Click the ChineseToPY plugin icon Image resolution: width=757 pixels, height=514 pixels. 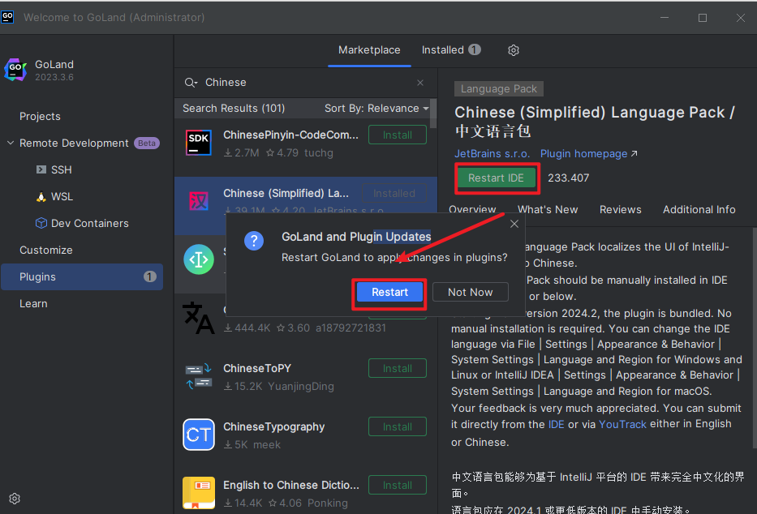[199, 376]
